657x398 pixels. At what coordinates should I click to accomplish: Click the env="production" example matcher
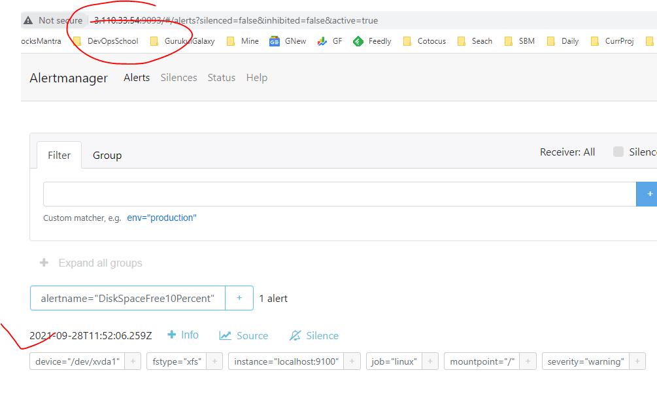161,218
